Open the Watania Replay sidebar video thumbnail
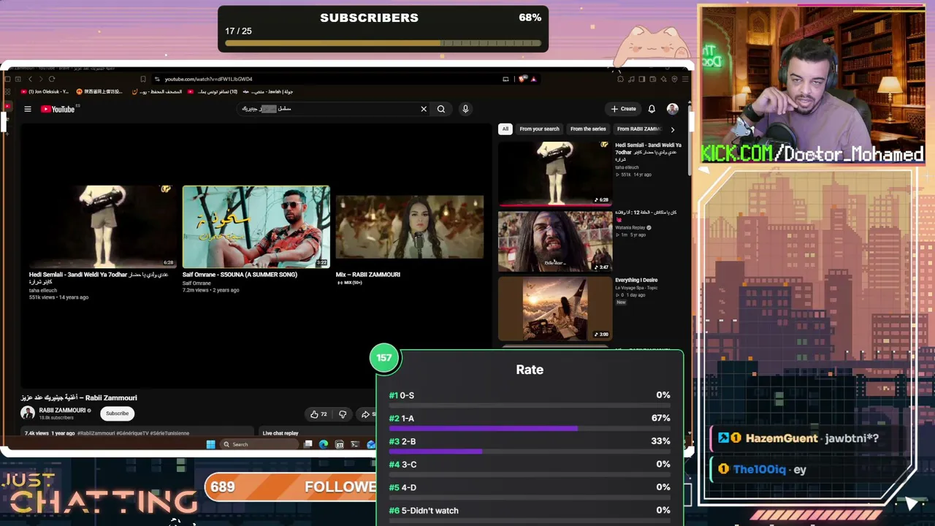 (555, 240)
